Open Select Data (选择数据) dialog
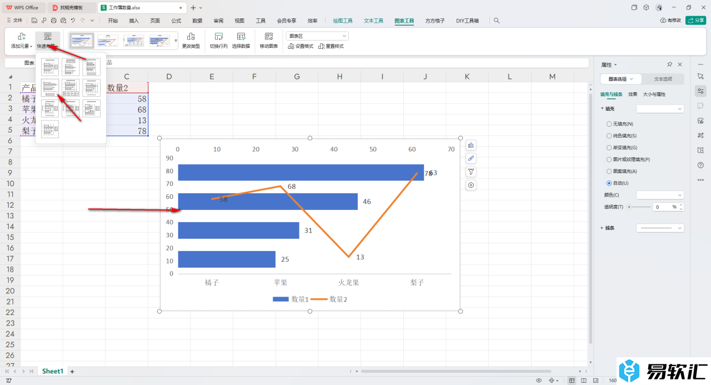 [241, 41]
